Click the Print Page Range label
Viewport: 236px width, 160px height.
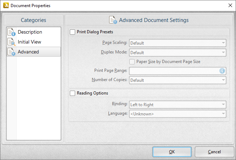tap(111, 70)
